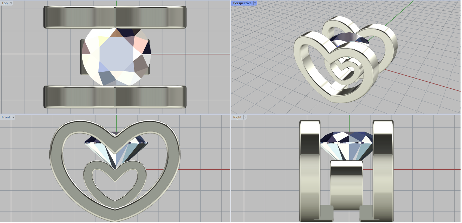Screen dimensions: 462x223
Task: Pick the lower metal band in Top viewport
Action: pos(115,97)
